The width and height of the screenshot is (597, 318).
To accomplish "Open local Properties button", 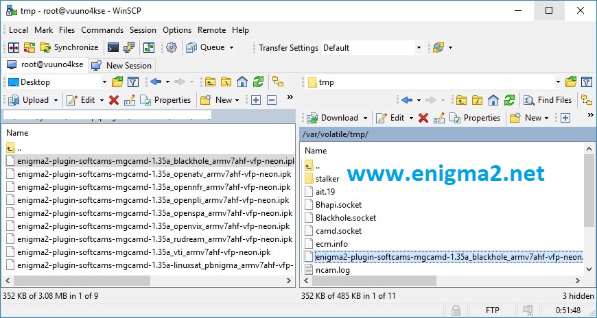I will (x=165, y=100).
